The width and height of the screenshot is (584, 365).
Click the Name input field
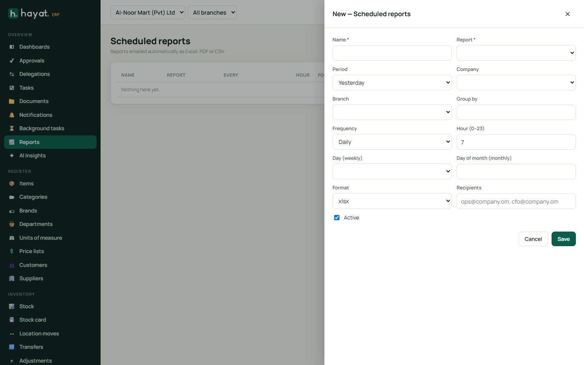392,53
